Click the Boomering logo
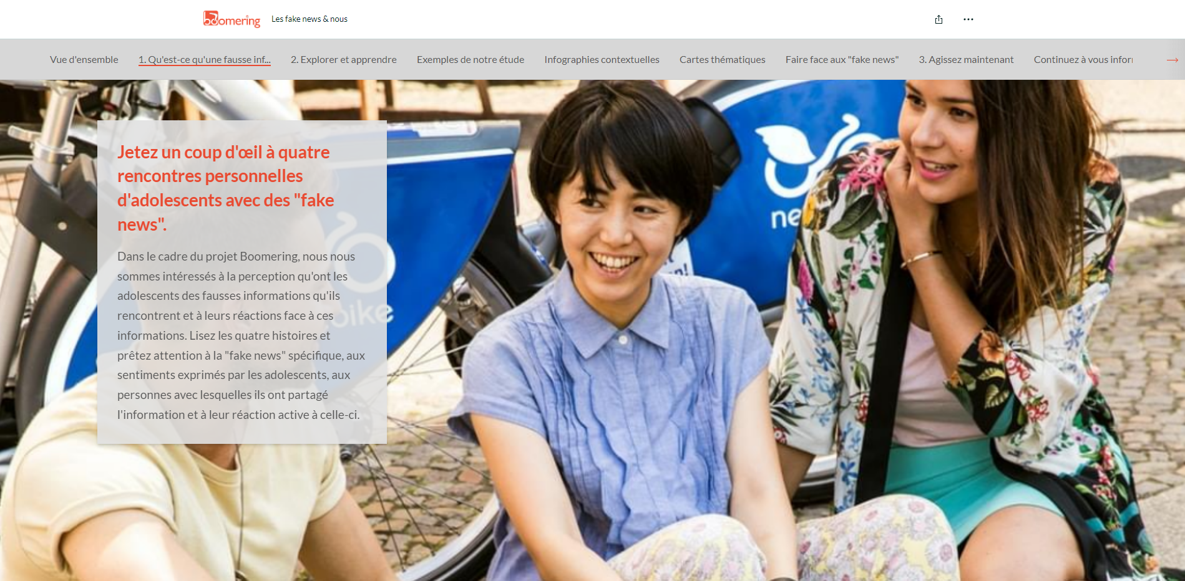 tap(232, 19)
